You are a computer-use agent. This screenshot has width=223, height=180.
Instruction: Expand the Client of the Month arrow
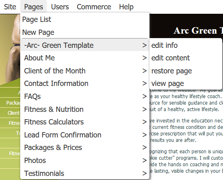point(145,71)
